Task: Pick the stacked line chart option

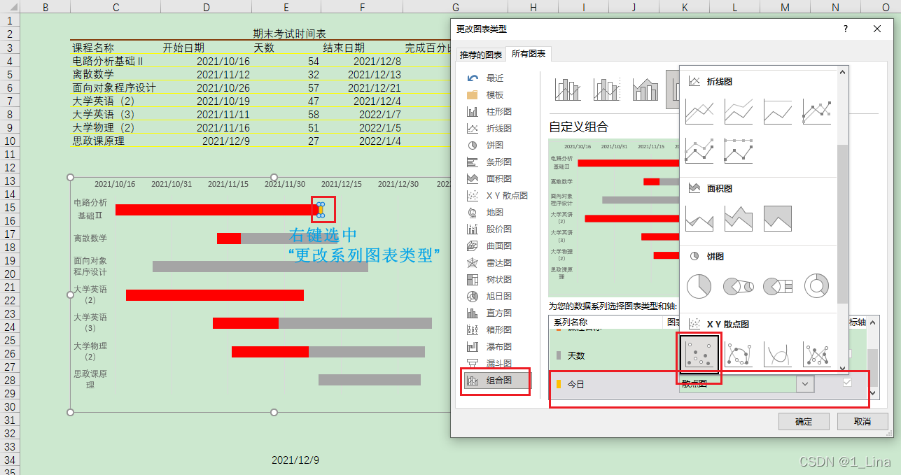Action: coord(739,112)
